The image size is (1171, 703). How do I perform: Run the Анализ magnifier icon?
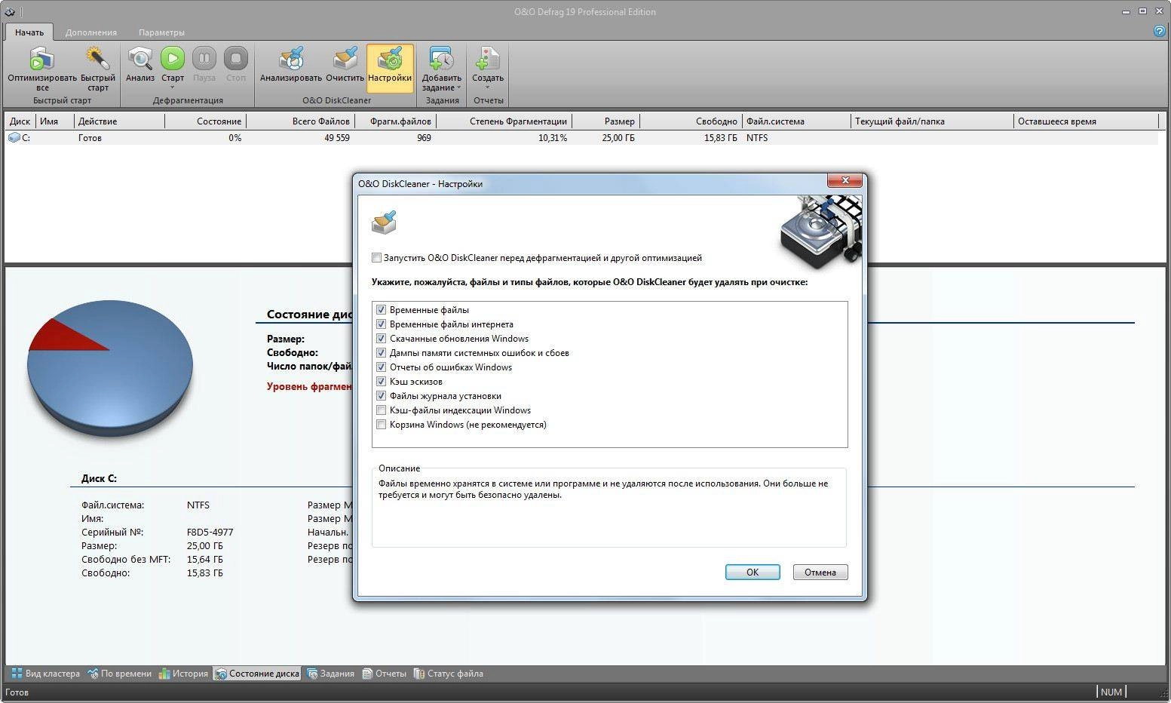point(140,59)
